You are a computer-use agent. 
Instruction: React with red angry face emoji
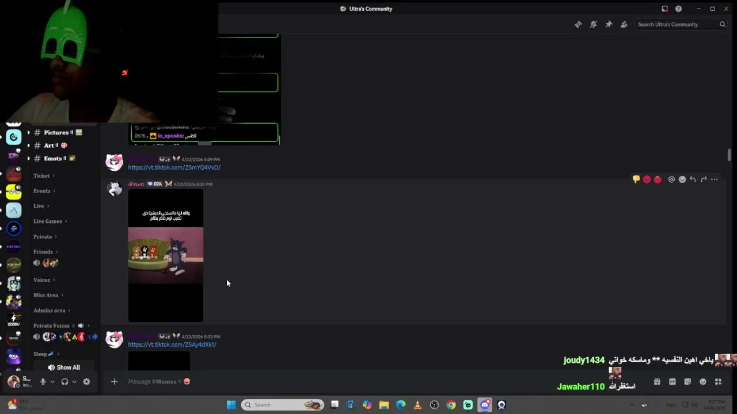(647, 179)
